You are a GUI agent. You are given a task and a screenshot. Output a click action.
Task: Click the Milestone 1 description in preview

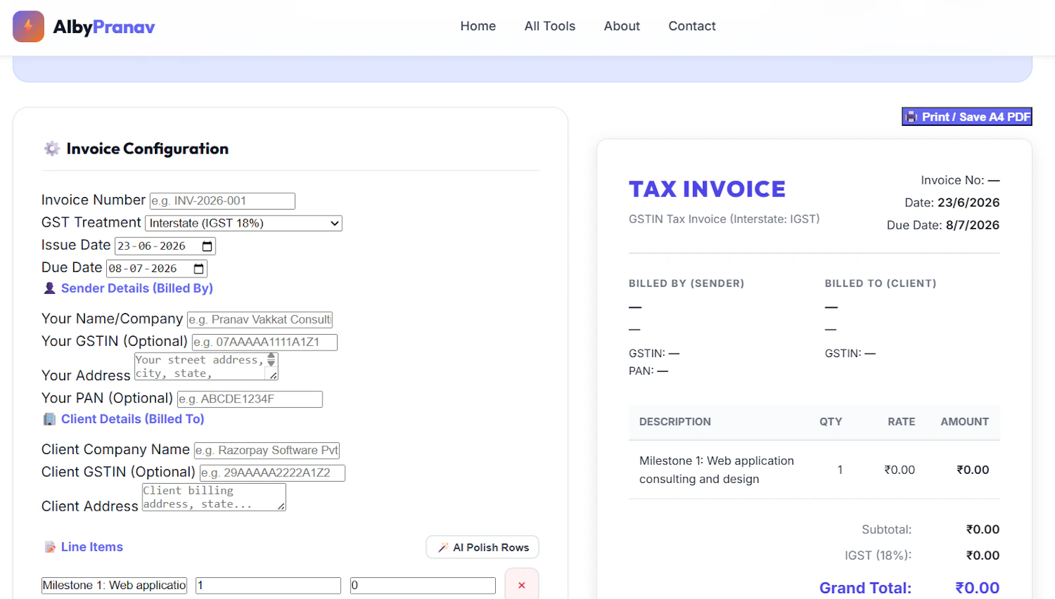pyautogui.click(x=717, y=470)
